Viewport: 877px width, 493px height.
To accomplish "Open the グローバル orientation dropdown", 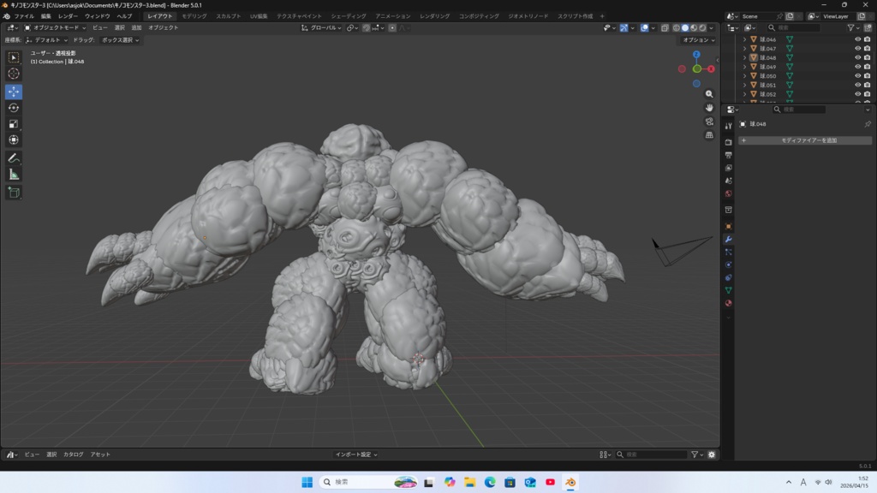I will pyautogui.click(x=322, y=27).
